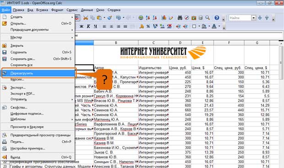Click the Zoom magnifier icon
This screenshot has height=168, width=284.
coord(208,18)
